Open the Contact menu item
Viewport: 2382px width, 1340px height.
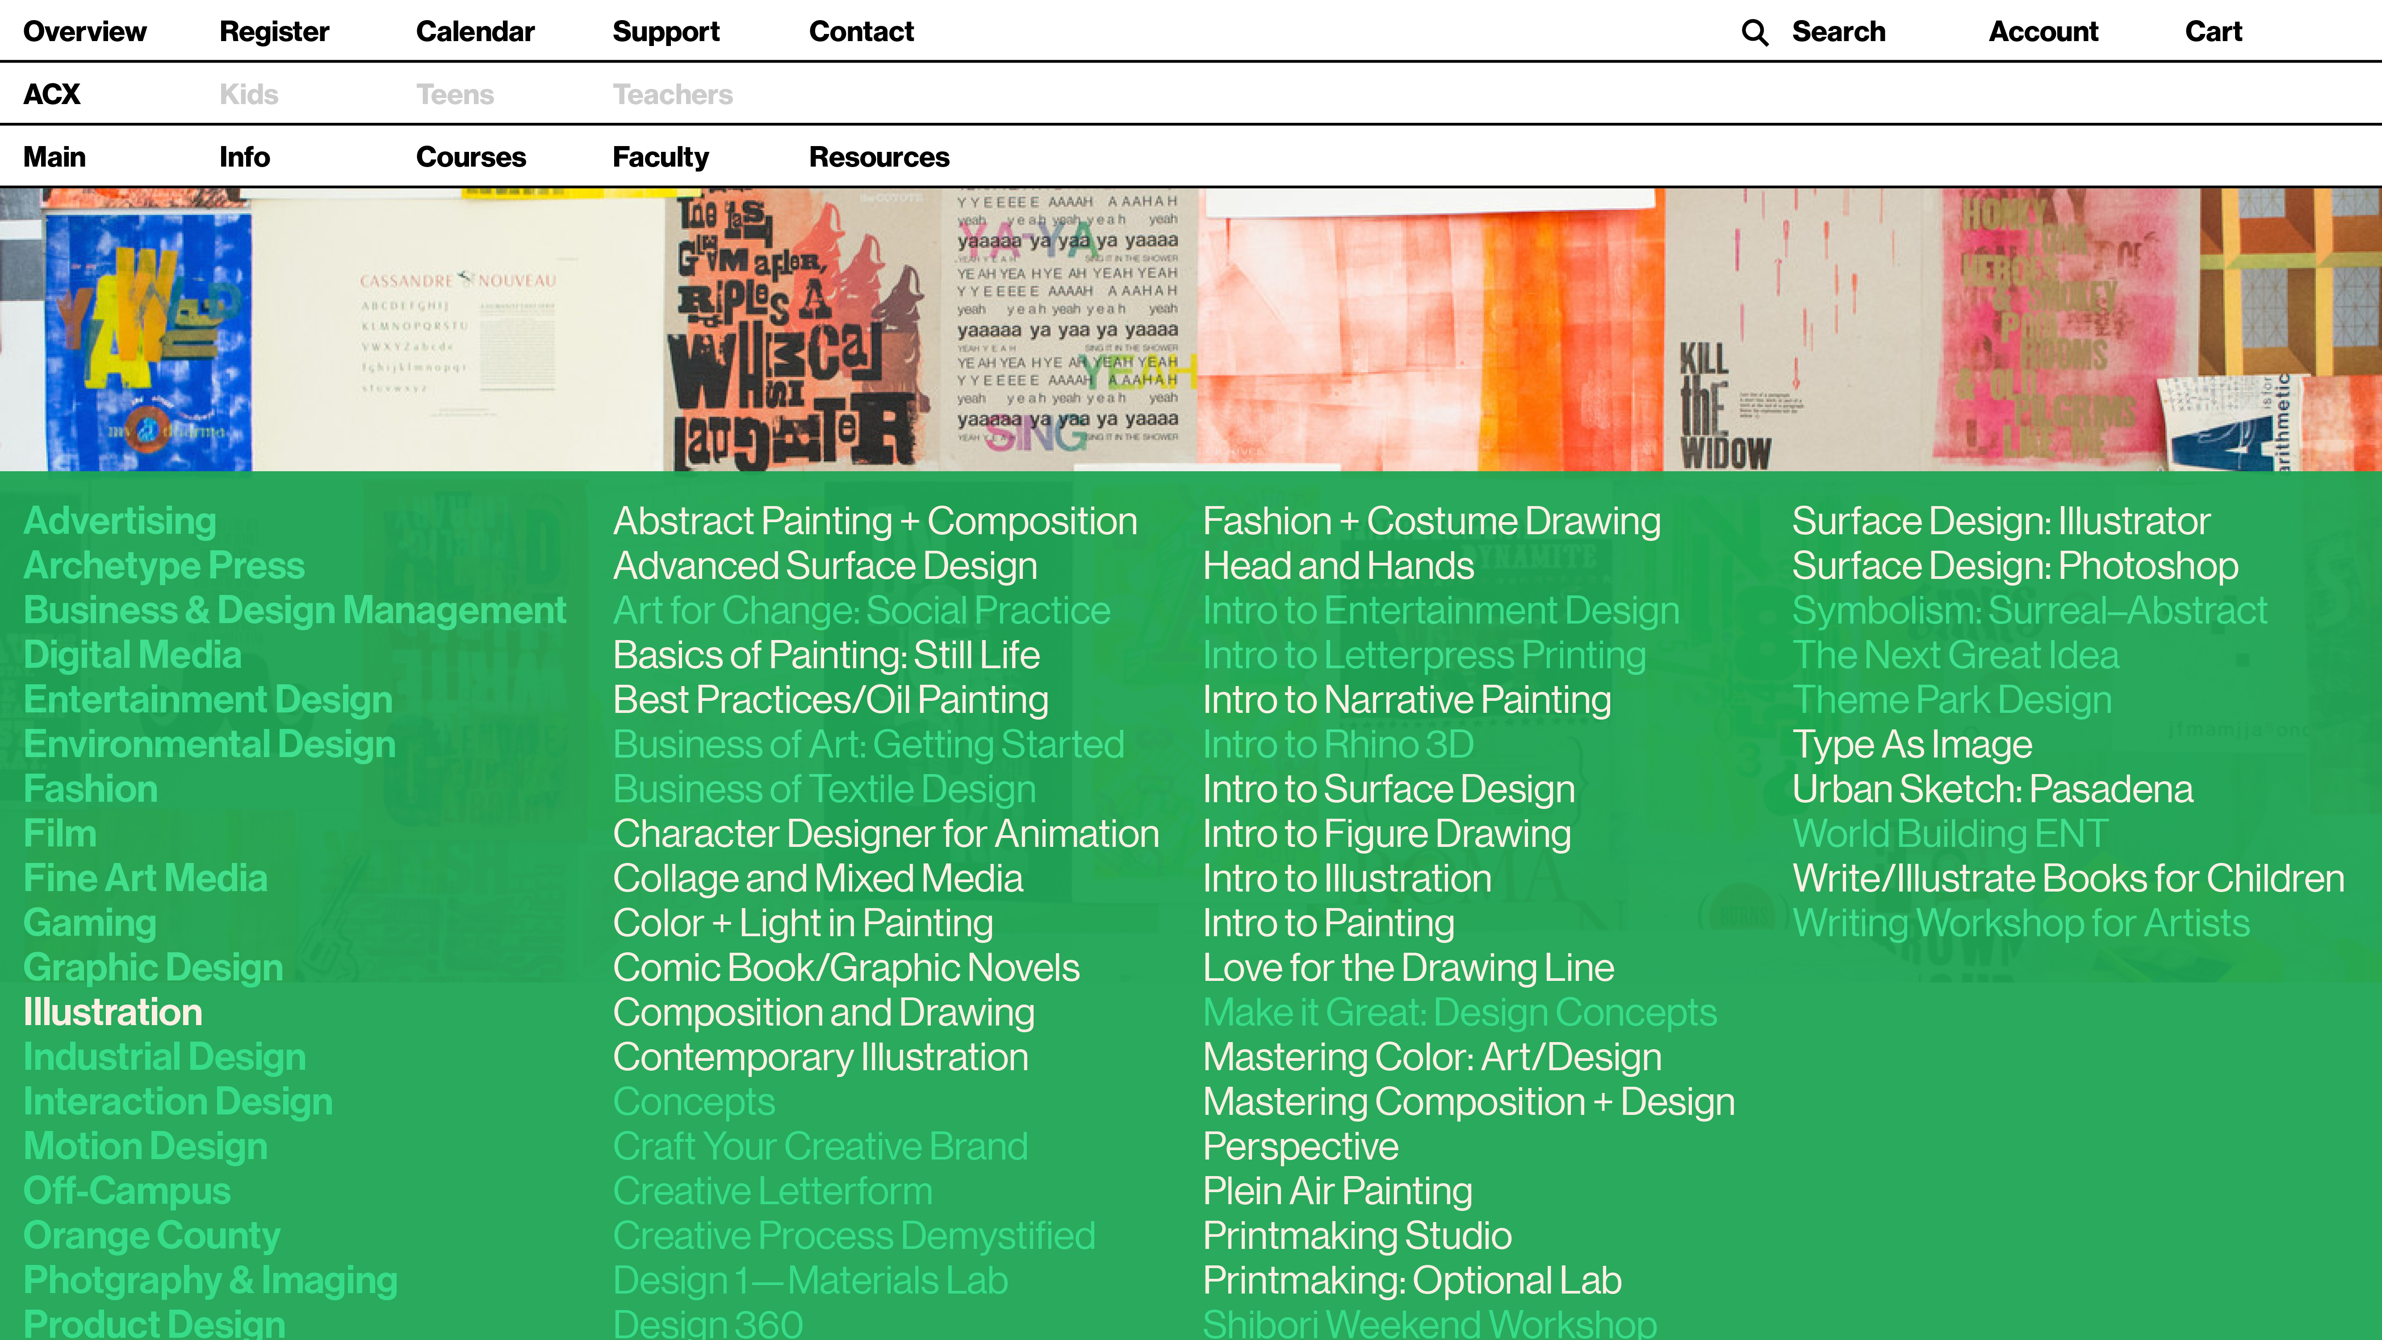pos(861,31)
